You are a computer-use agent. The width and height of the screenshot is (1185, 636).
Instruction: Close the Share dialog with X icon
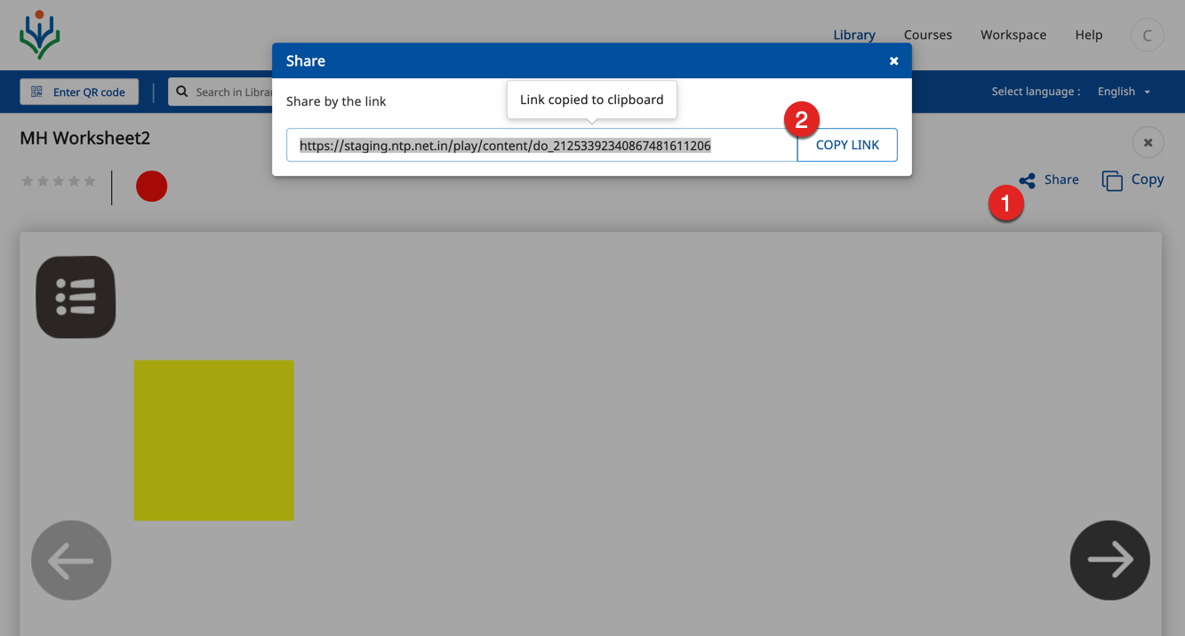[x=893, y=61]
